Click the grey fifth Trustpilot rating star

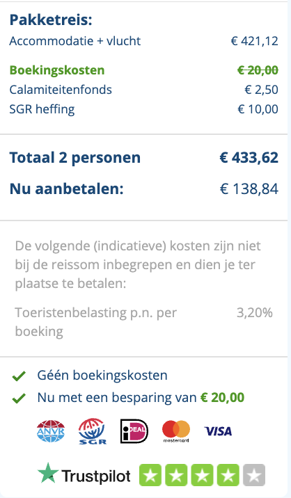pos(254,475)
